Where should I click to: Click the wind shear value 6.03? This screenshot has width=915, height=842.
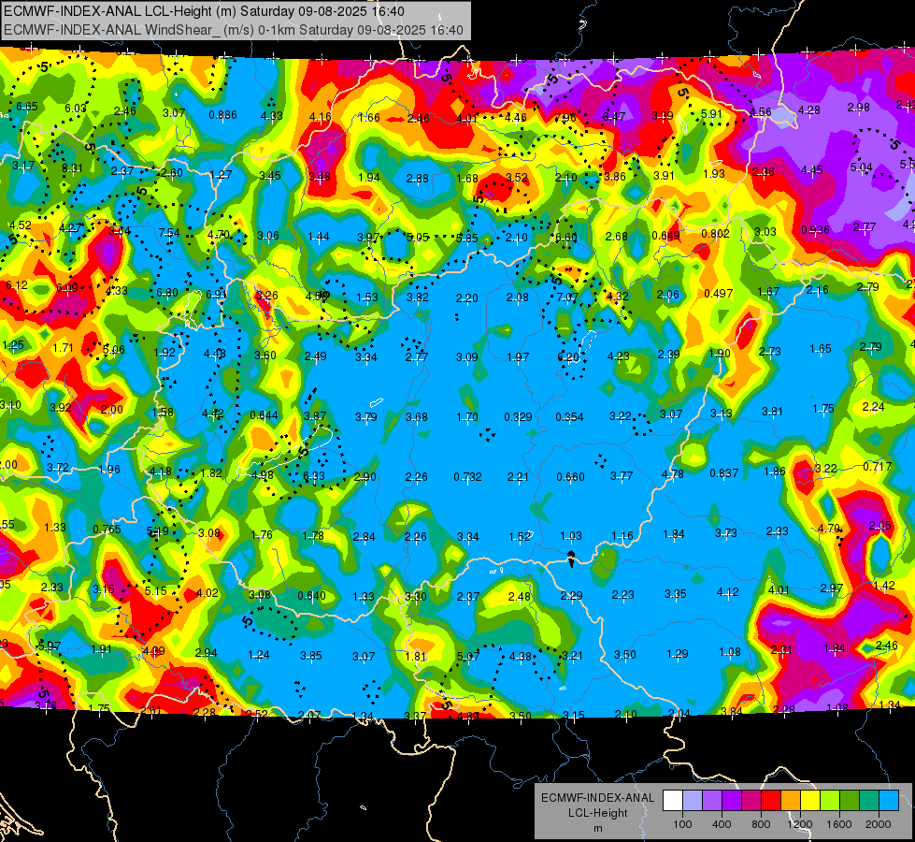pyautogui.click(x=76, y=109)
